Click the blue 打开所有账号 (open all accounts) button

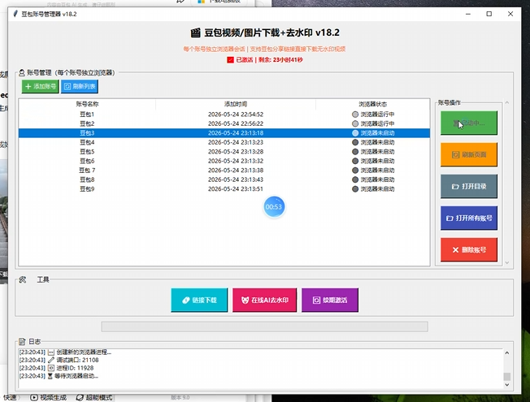pyautogui.click(x=469, y=218)
